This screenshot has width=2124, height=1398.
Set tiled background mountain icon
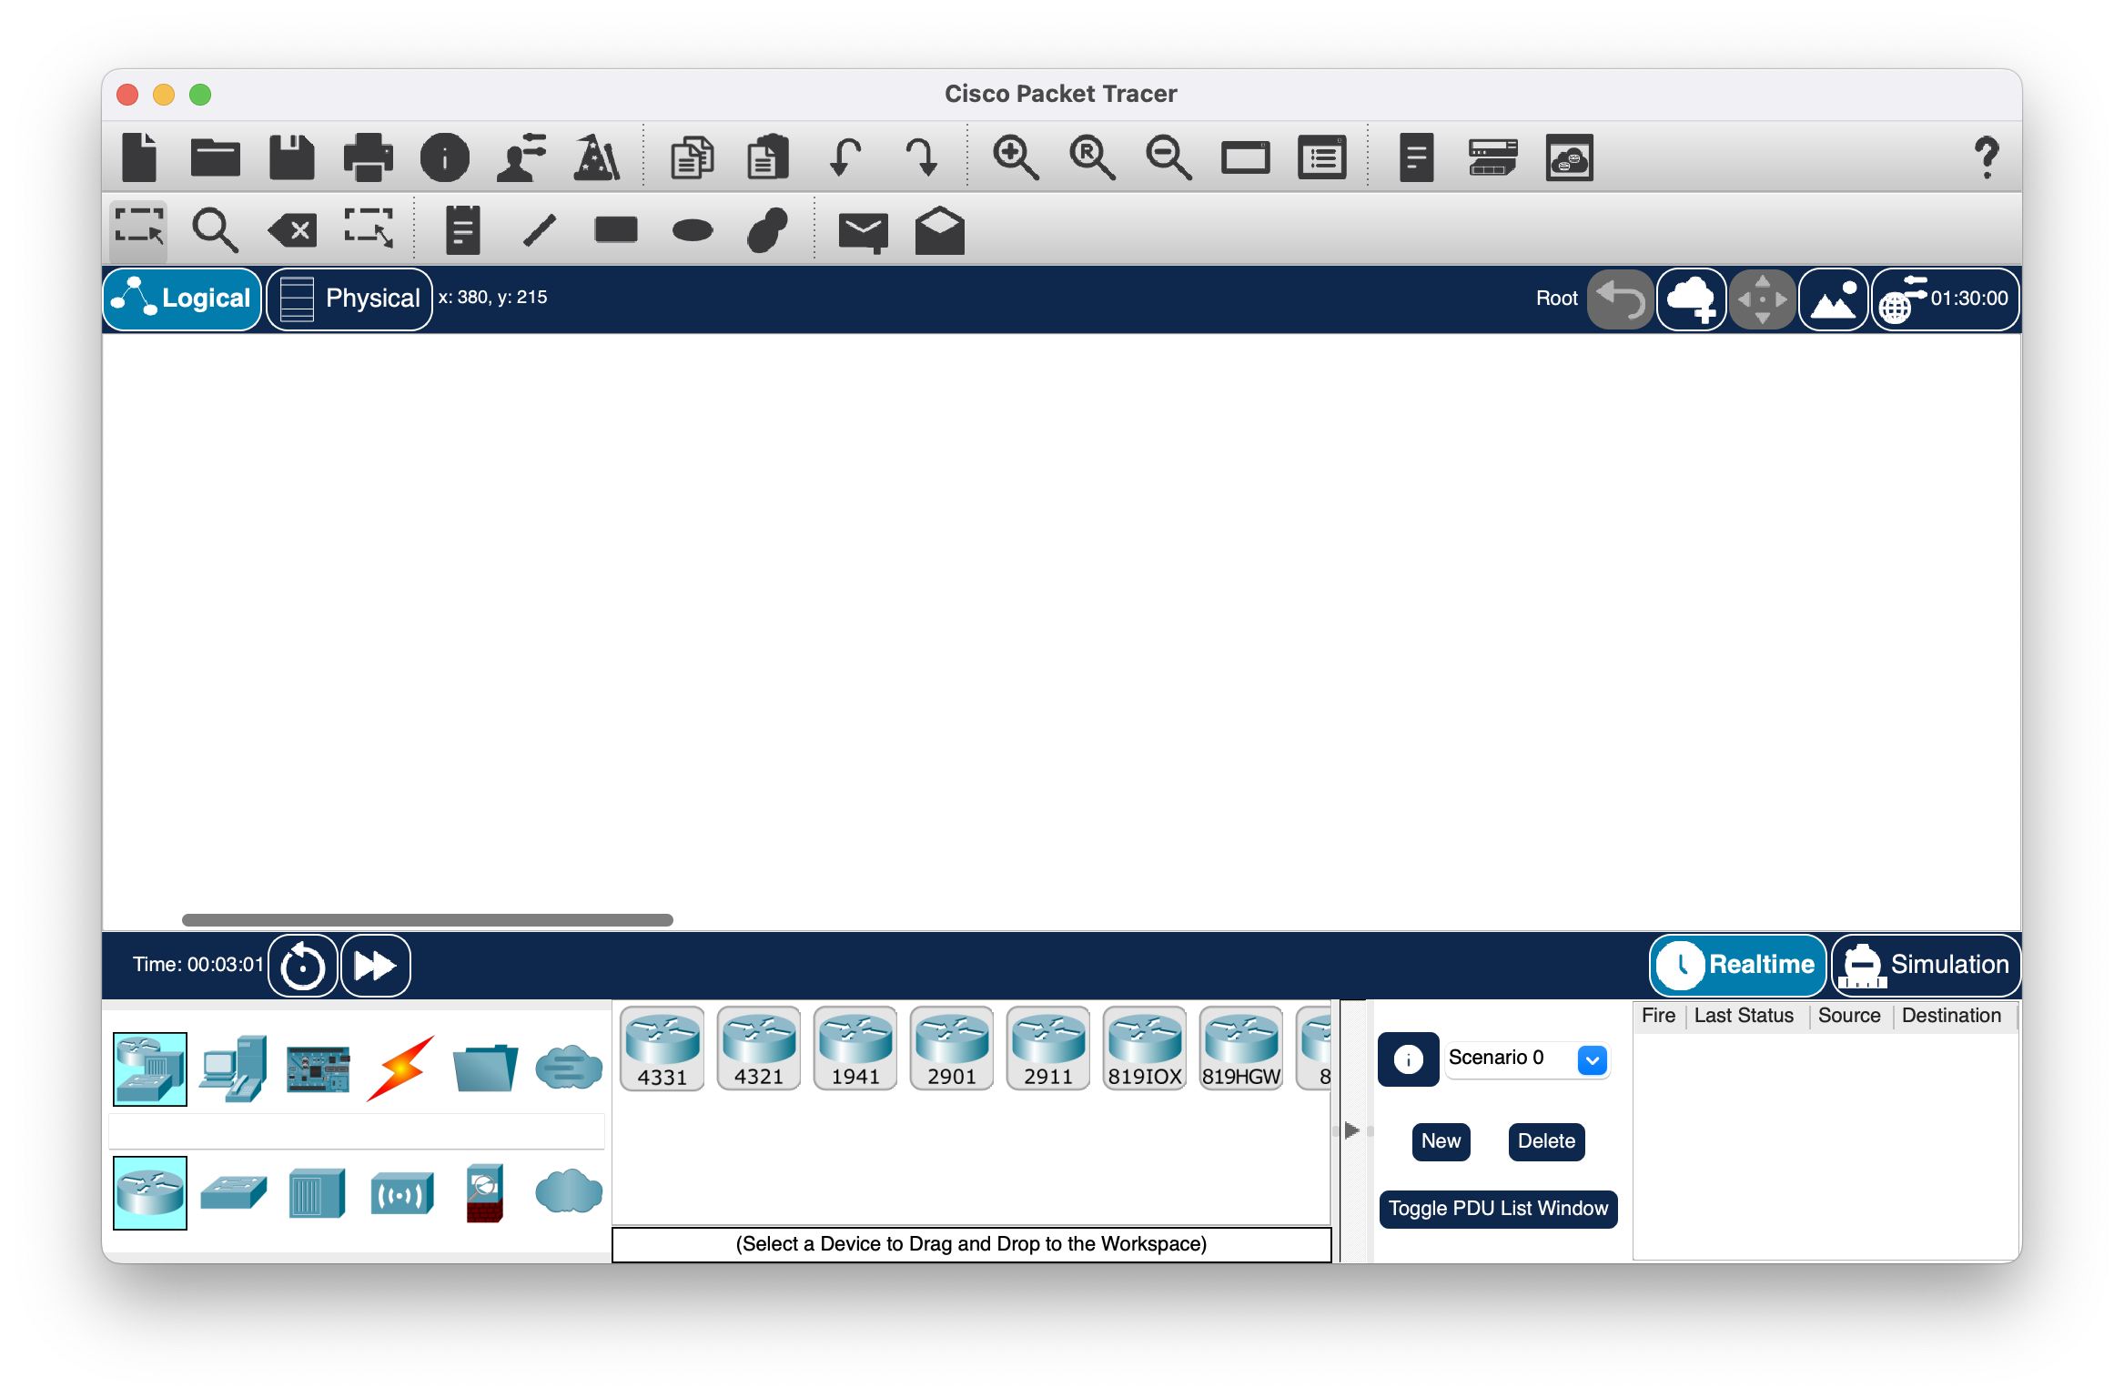pyautogui.click(x=1833, y=299)
